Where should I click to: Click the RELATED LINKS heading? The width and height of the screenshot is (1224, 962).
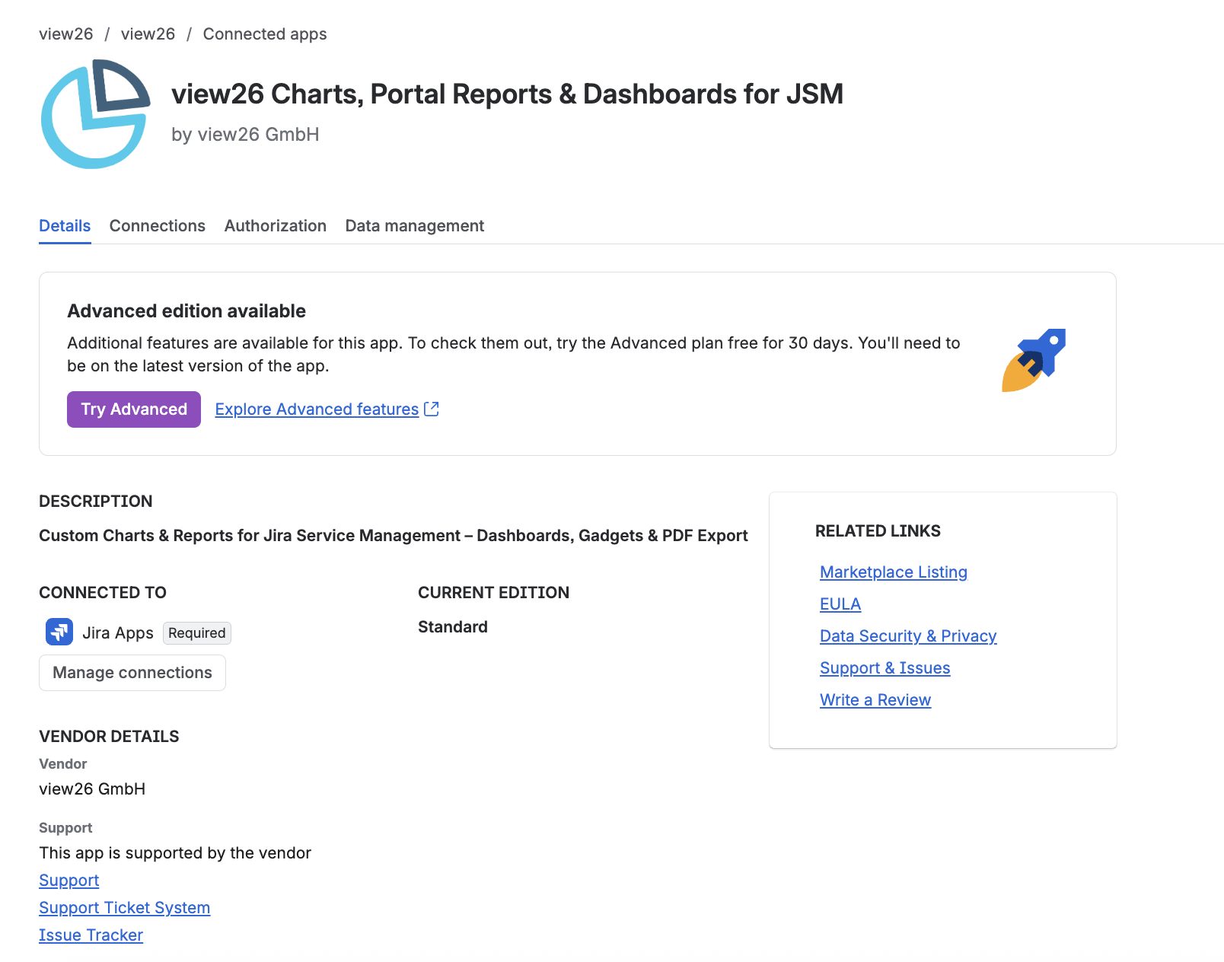(x=878, y=531)
